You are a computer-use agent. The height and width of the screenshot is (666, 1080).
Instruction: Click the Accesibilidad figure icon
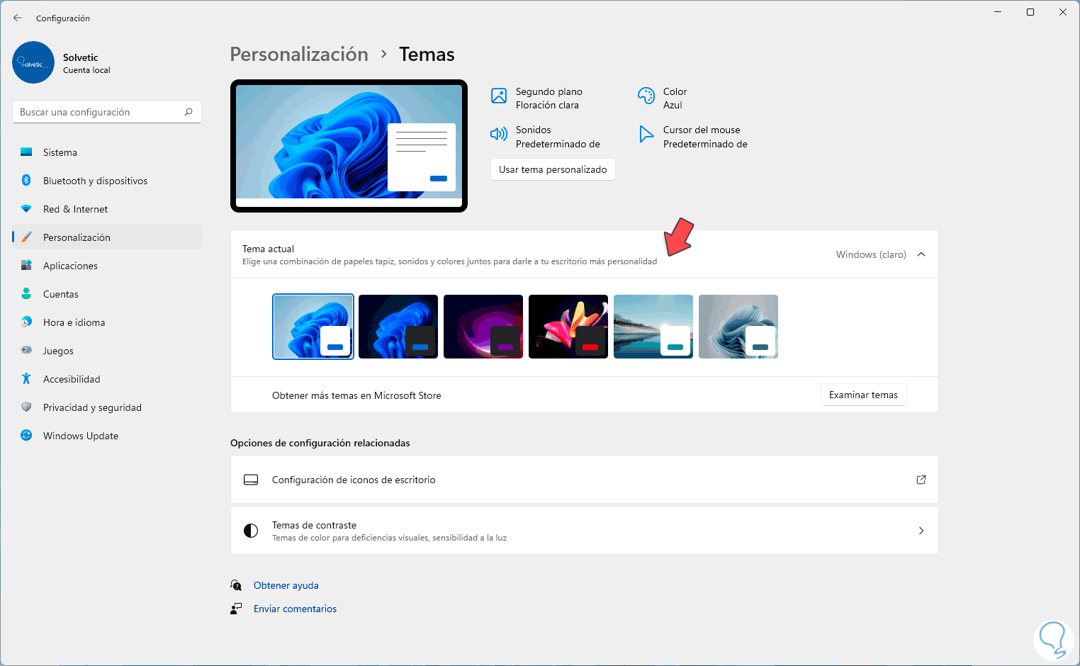[26, 379]
